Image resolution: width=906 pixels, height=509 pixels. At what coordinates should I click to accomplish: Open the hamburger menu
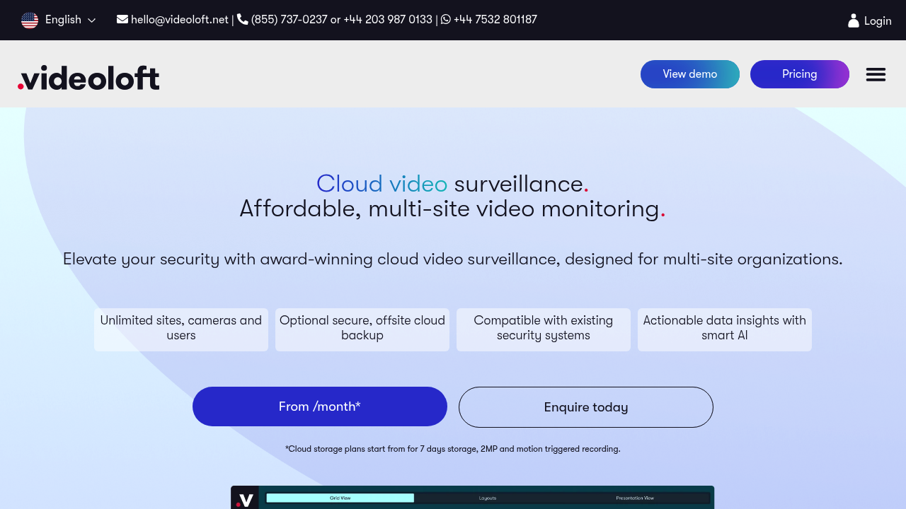tap(876, 74)
